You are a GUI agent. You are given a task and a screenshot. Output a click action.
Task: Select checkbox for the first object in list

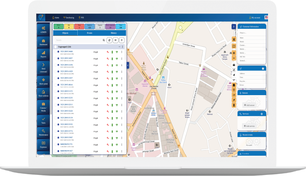point(55,52)
